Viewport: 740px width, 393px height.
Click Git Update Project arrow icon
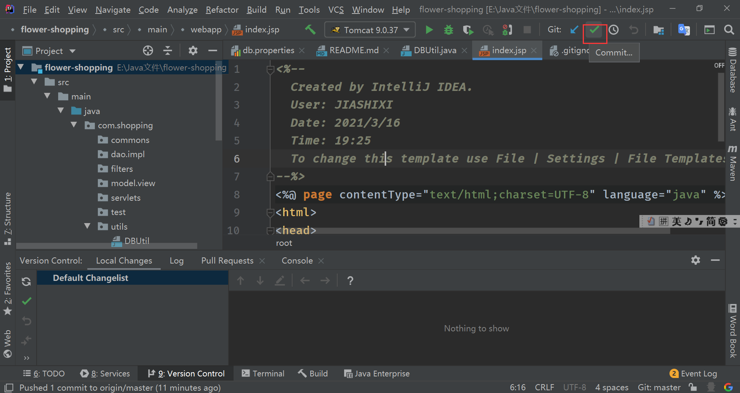[x=574, y=30]
